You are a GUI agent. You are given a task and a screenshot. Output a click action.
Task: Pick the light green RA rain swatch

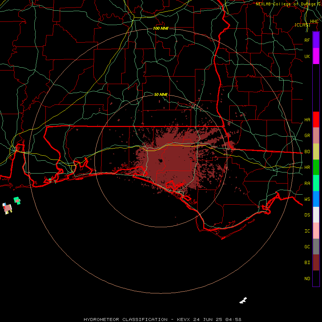pos(316,183)
